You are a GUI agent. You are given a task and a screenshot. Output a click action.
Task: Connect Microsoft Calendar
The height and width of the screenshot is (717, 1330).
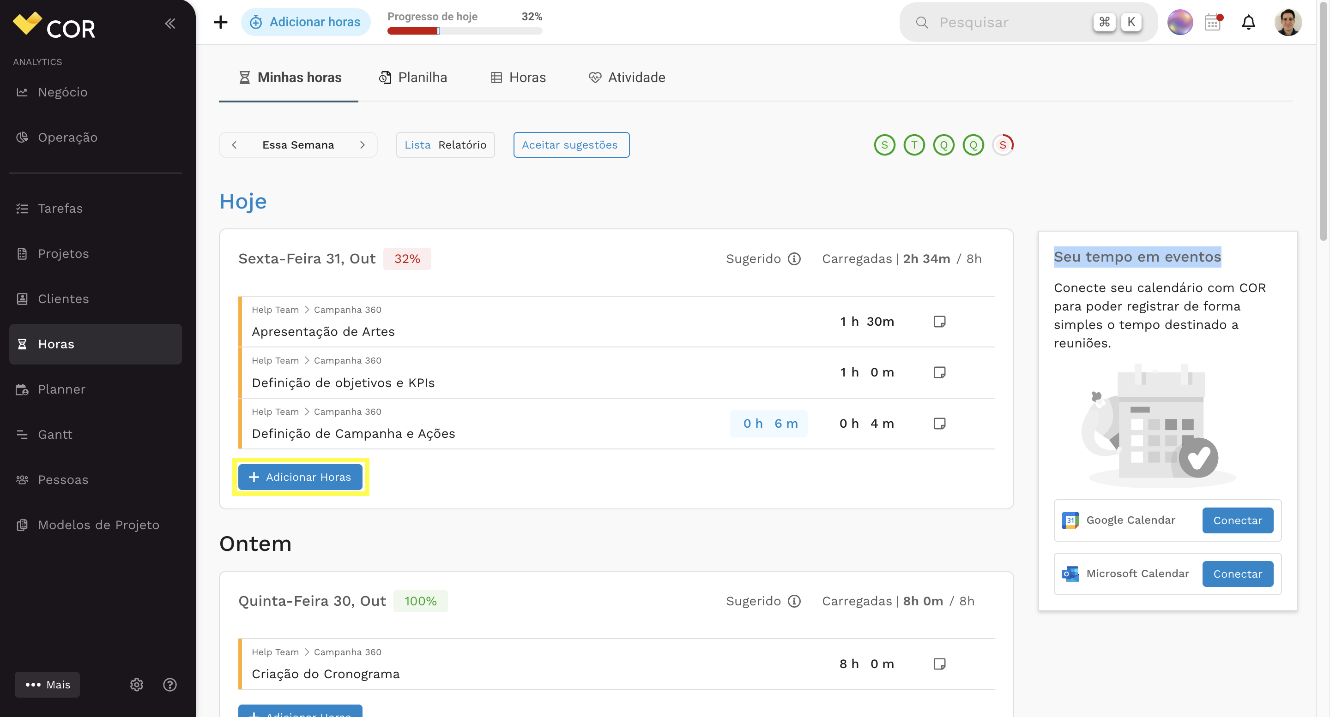click(1238, 574)
